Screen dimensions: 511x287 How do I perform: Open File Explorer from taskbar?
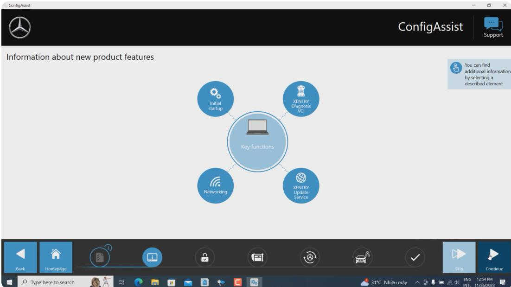tap(155, 282)
